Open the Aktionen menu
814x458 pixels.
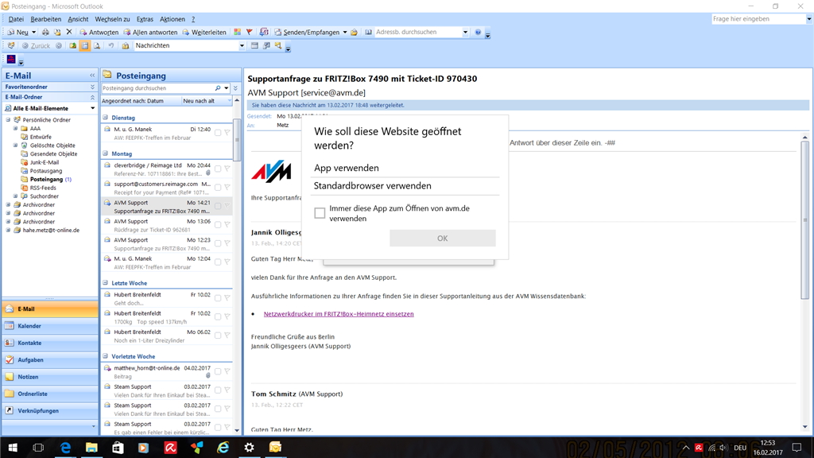[x=172, y=19]
